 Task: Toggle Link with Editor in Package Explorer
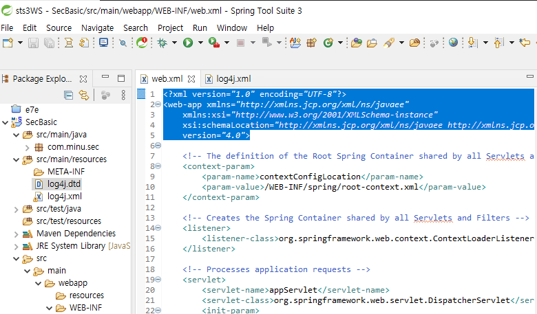click(84, 95)
